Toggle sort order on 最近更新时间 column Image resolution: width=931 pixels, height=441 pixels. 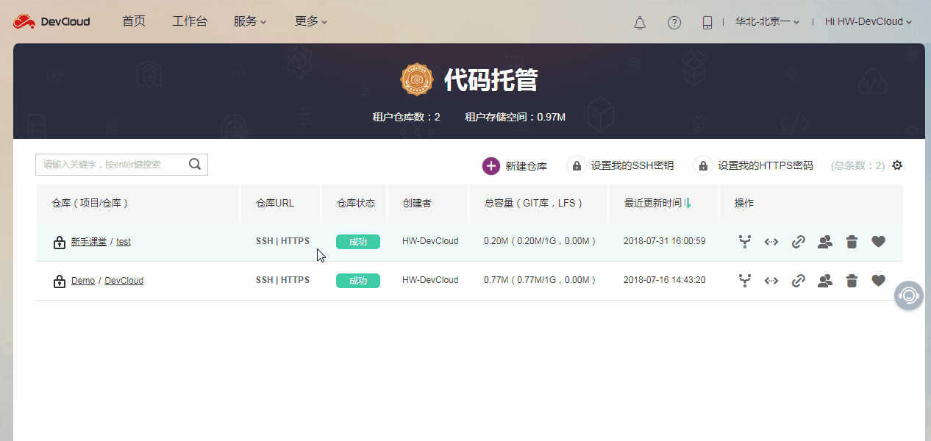click(688, 204)
